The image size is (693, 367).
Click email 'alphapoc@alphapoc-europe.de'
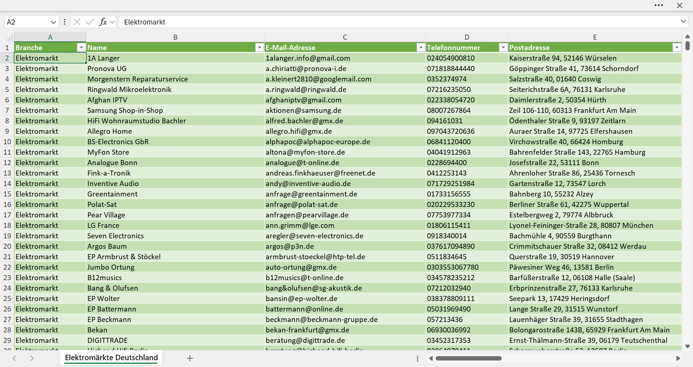tap(345, 142)
